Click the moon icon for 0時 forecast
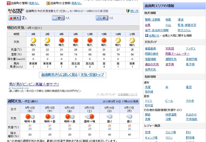Screen dimensions: 206x142 pos(33,40)
